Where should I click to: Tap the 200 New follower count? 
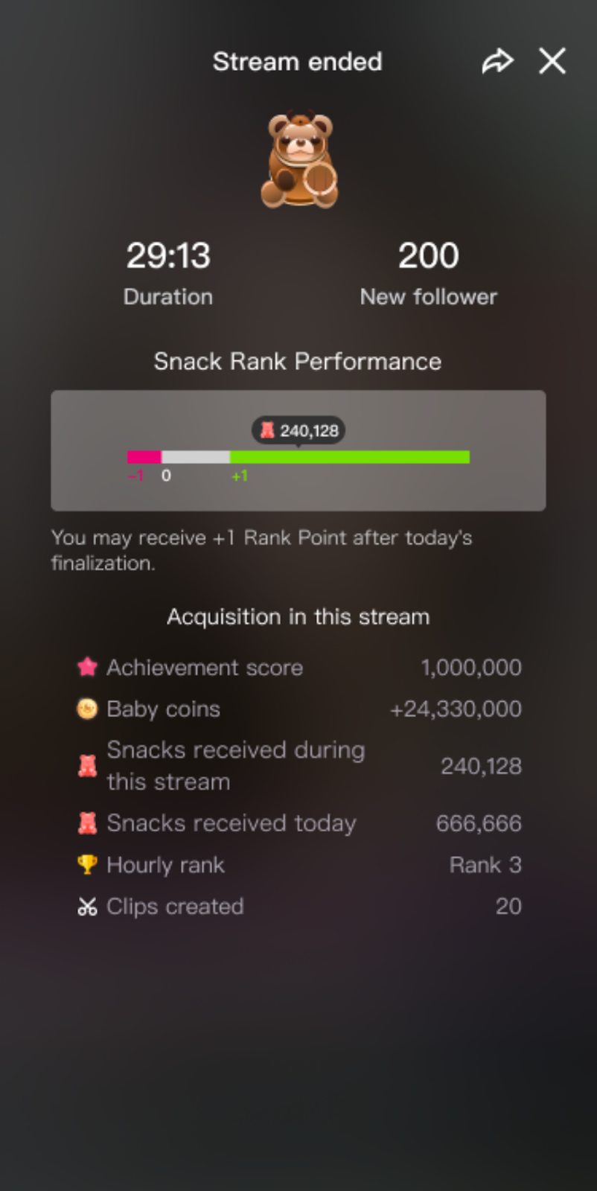tap(428, 256)
